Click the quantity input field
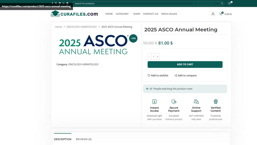This screenshot has height=145, width=257. [154, 57]
